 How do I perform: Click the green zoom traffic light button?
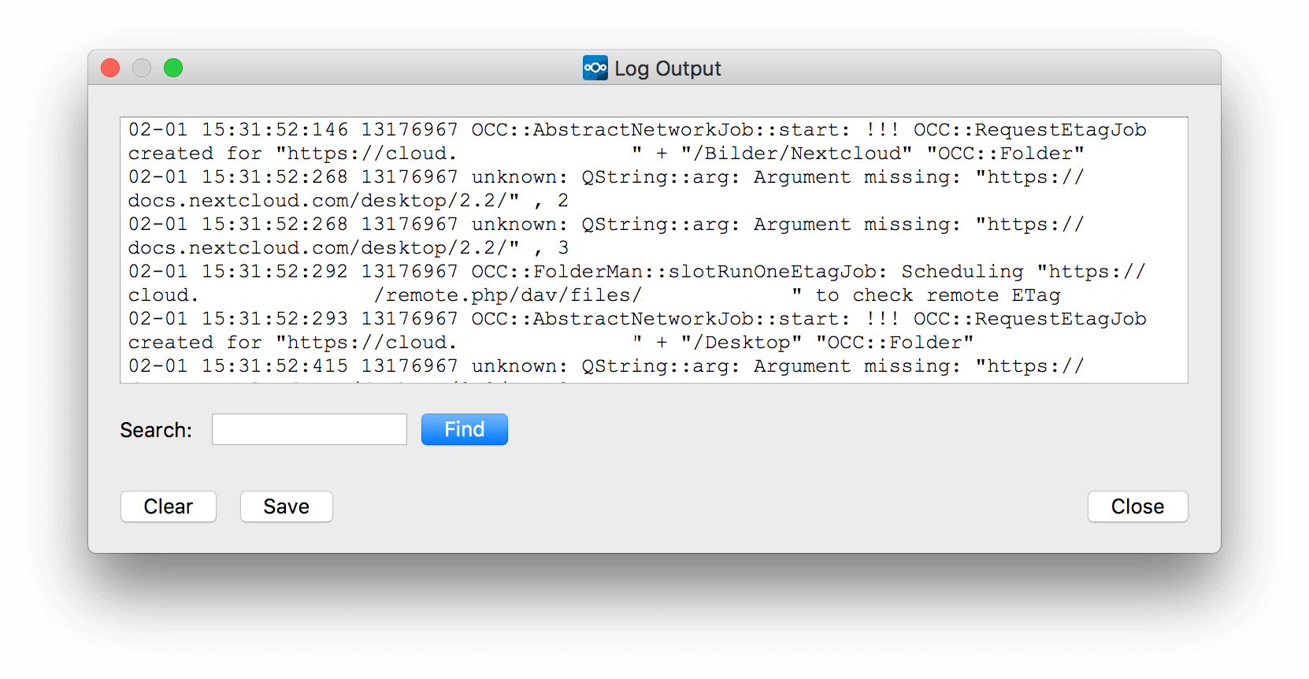[173, 68]
